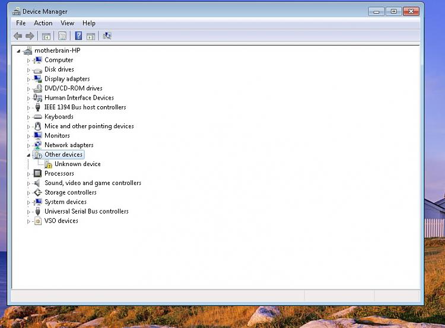Expand the Disk drives node arrow
The height and width of the screenshot is (328, 445).
[x=28, y=70]
